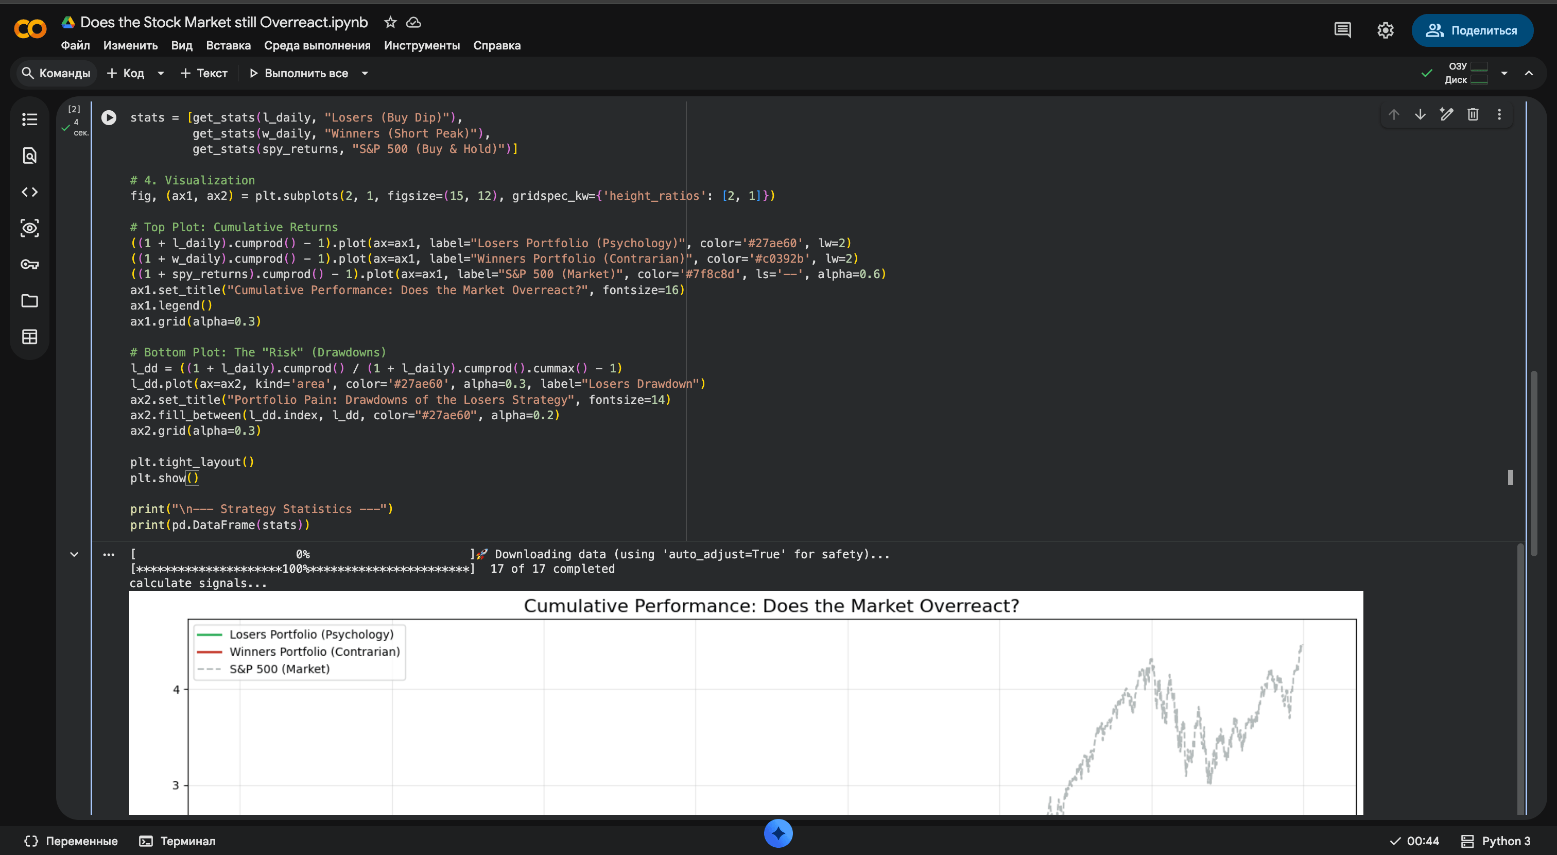Open the secrets key icon
Screen dimensions: 1557x855
click(30, 264)
